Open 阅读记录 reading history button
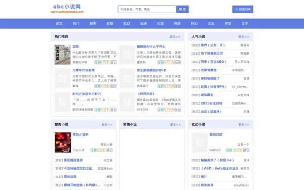The width and height of the screenshot is (304, 190). click(243, 9)
